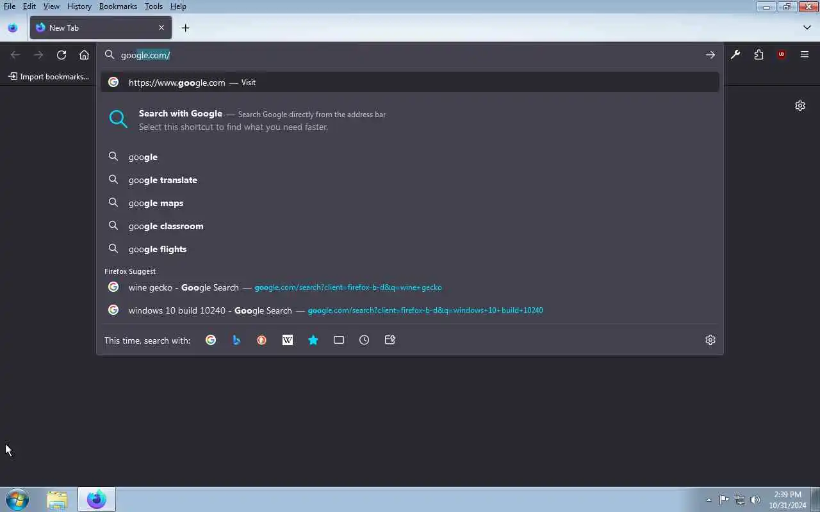Open the application hamburger menu
Screen dimensions: 820x512
(805, 55)
